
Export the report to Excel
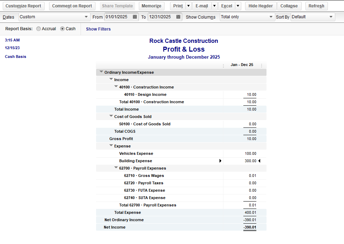227,6
